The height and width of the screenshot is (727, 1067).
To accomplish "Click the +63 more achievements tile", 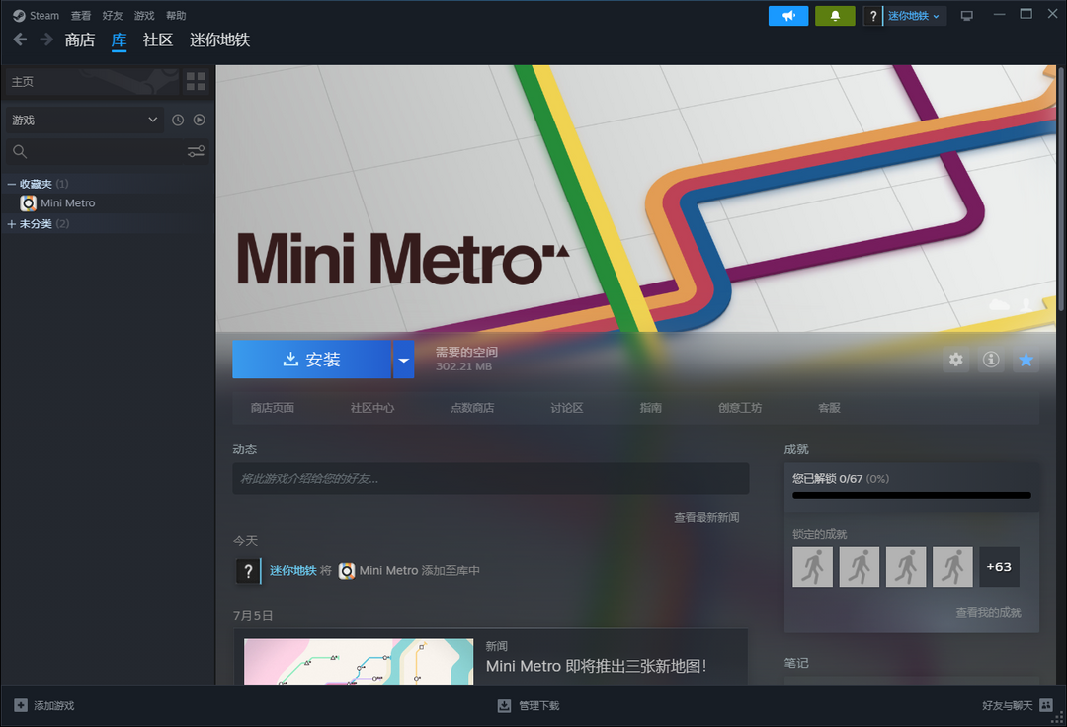I will point(999,567).
